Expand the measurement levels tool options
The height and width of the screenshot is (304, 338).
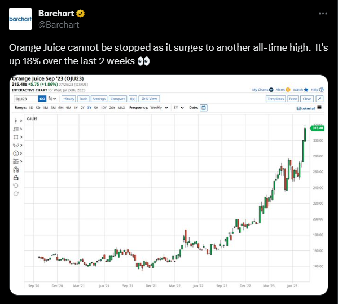pos(21,161)
